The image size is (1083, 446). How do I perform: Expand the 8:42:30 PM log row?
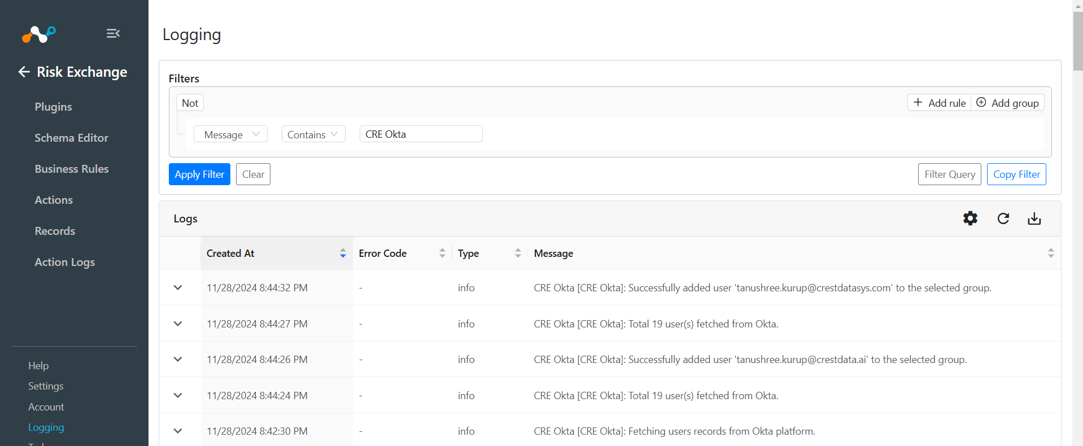178,431
